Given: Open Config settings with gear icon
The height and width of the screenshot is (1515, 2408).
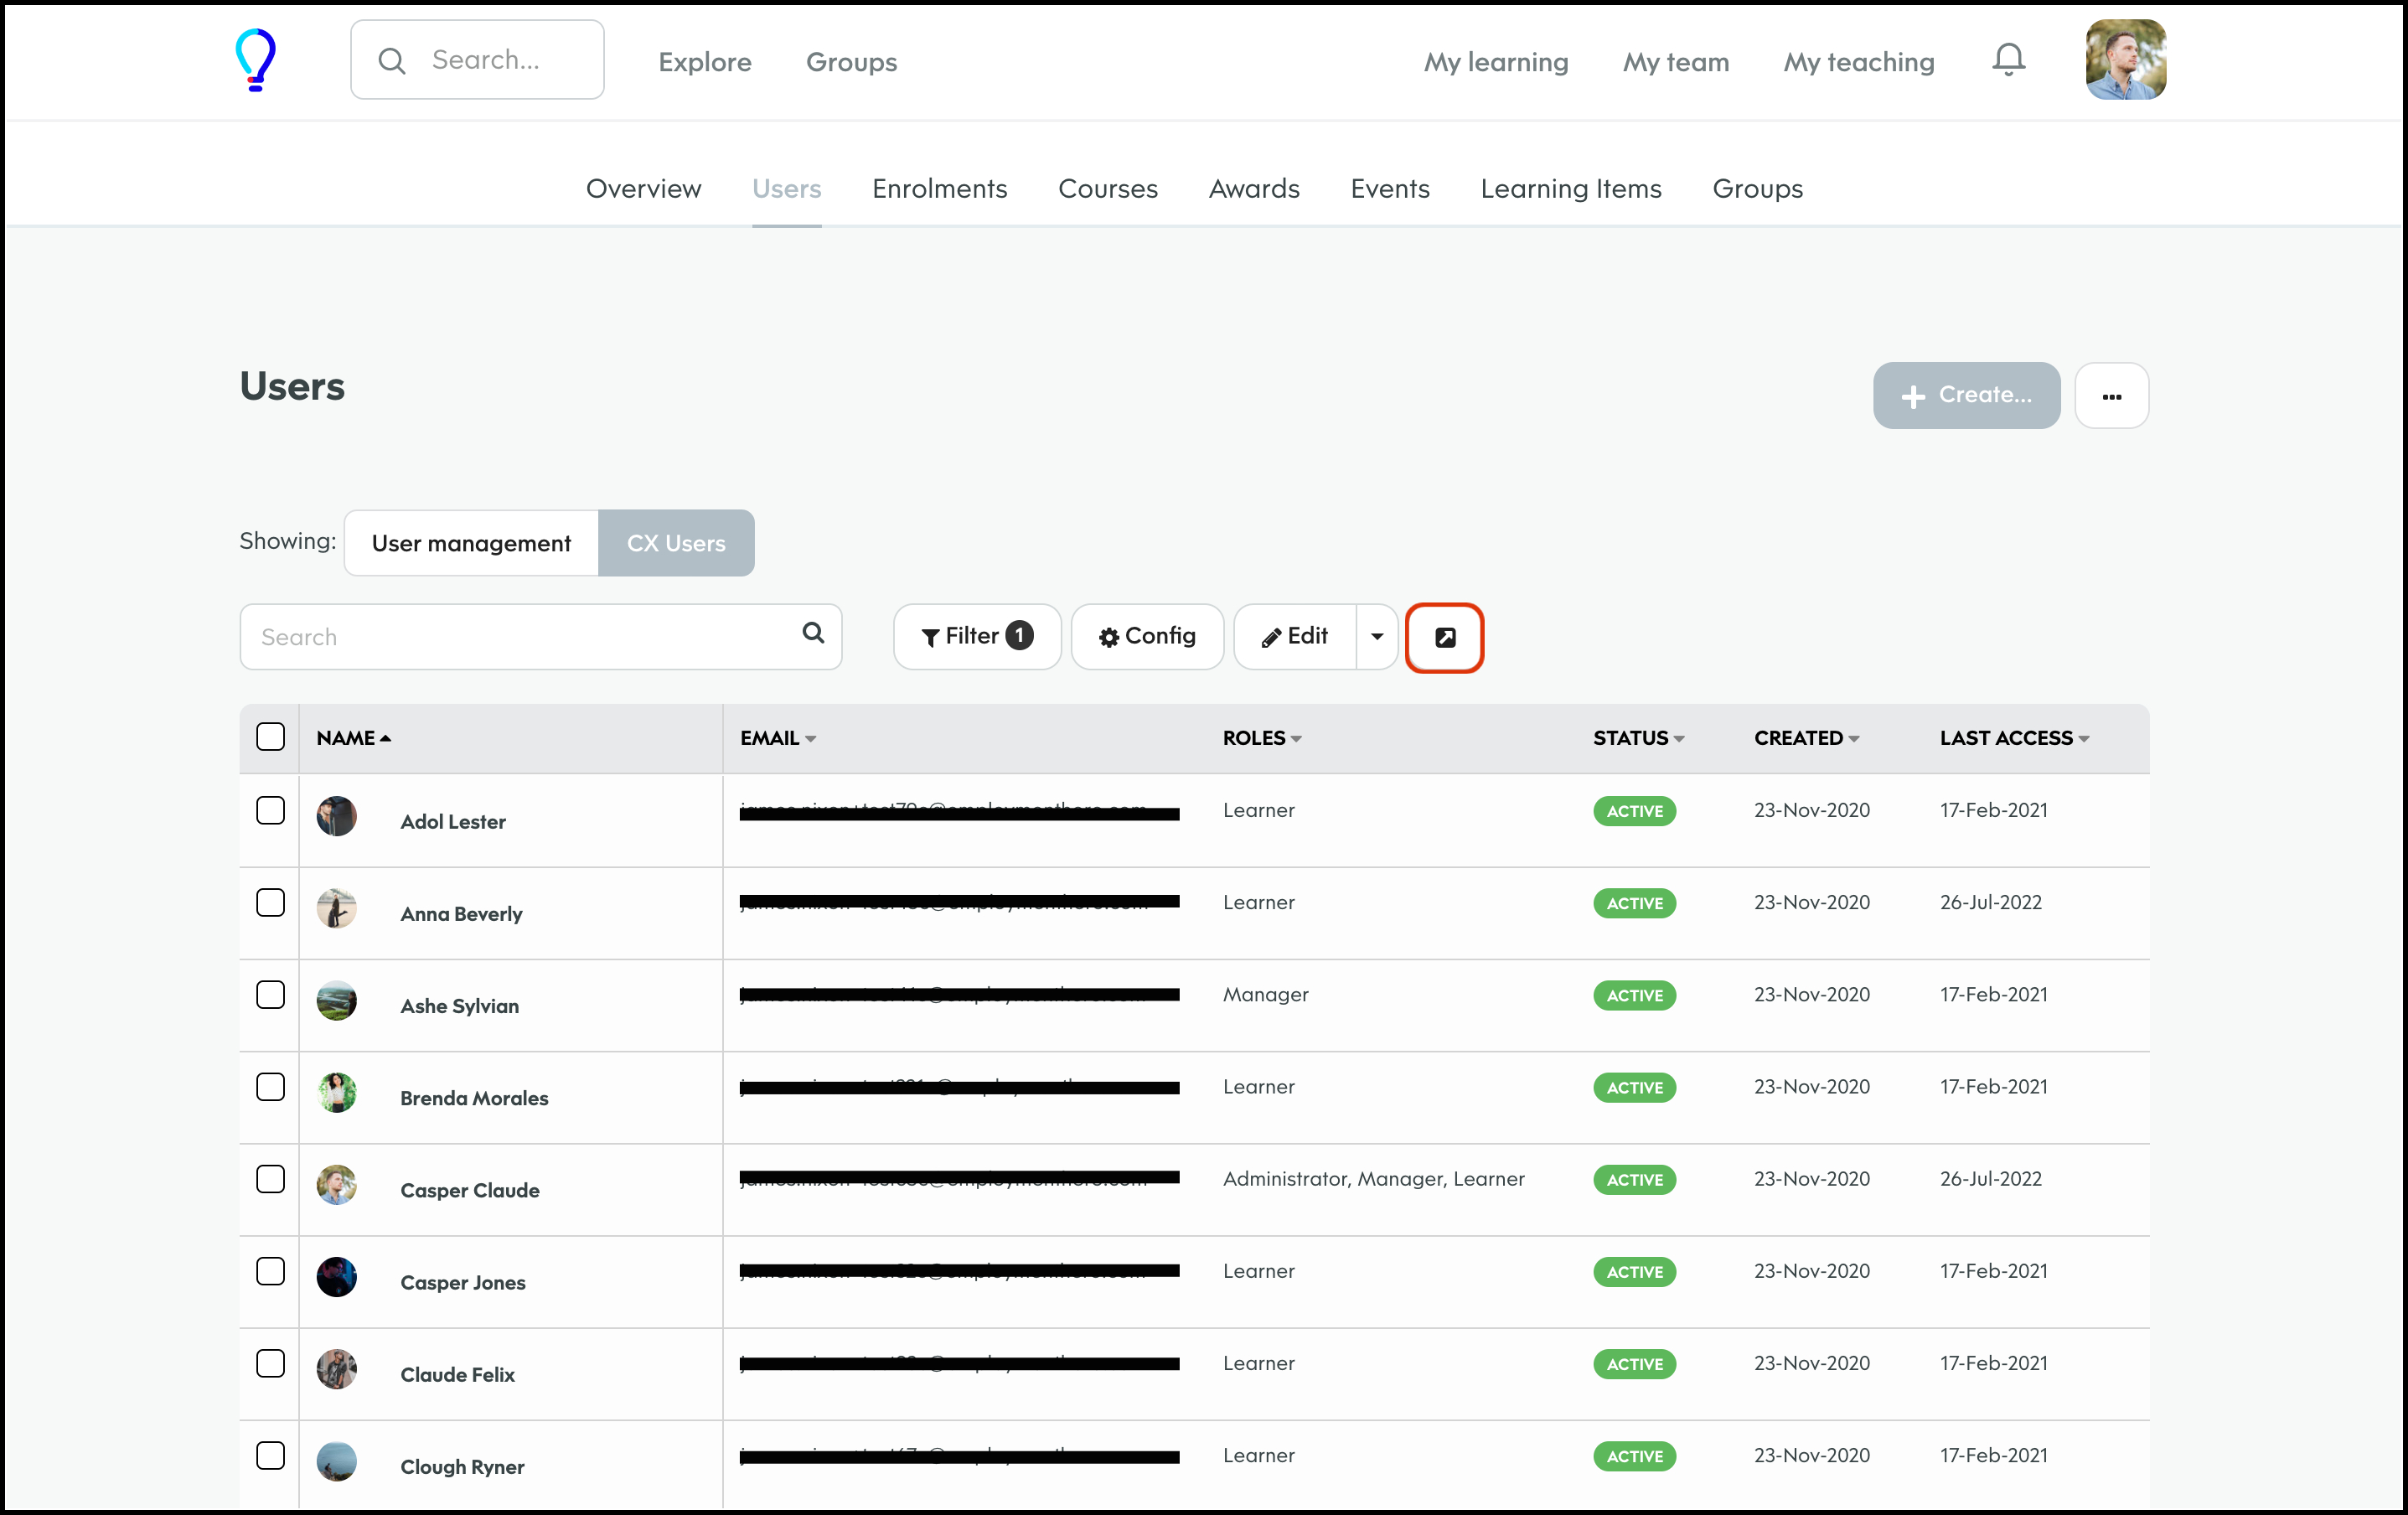Looking at the screenshot, I should click(1147, 637).
